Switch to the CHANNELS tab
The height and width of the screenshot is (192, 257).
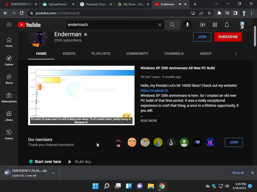[x=174, y=53]
